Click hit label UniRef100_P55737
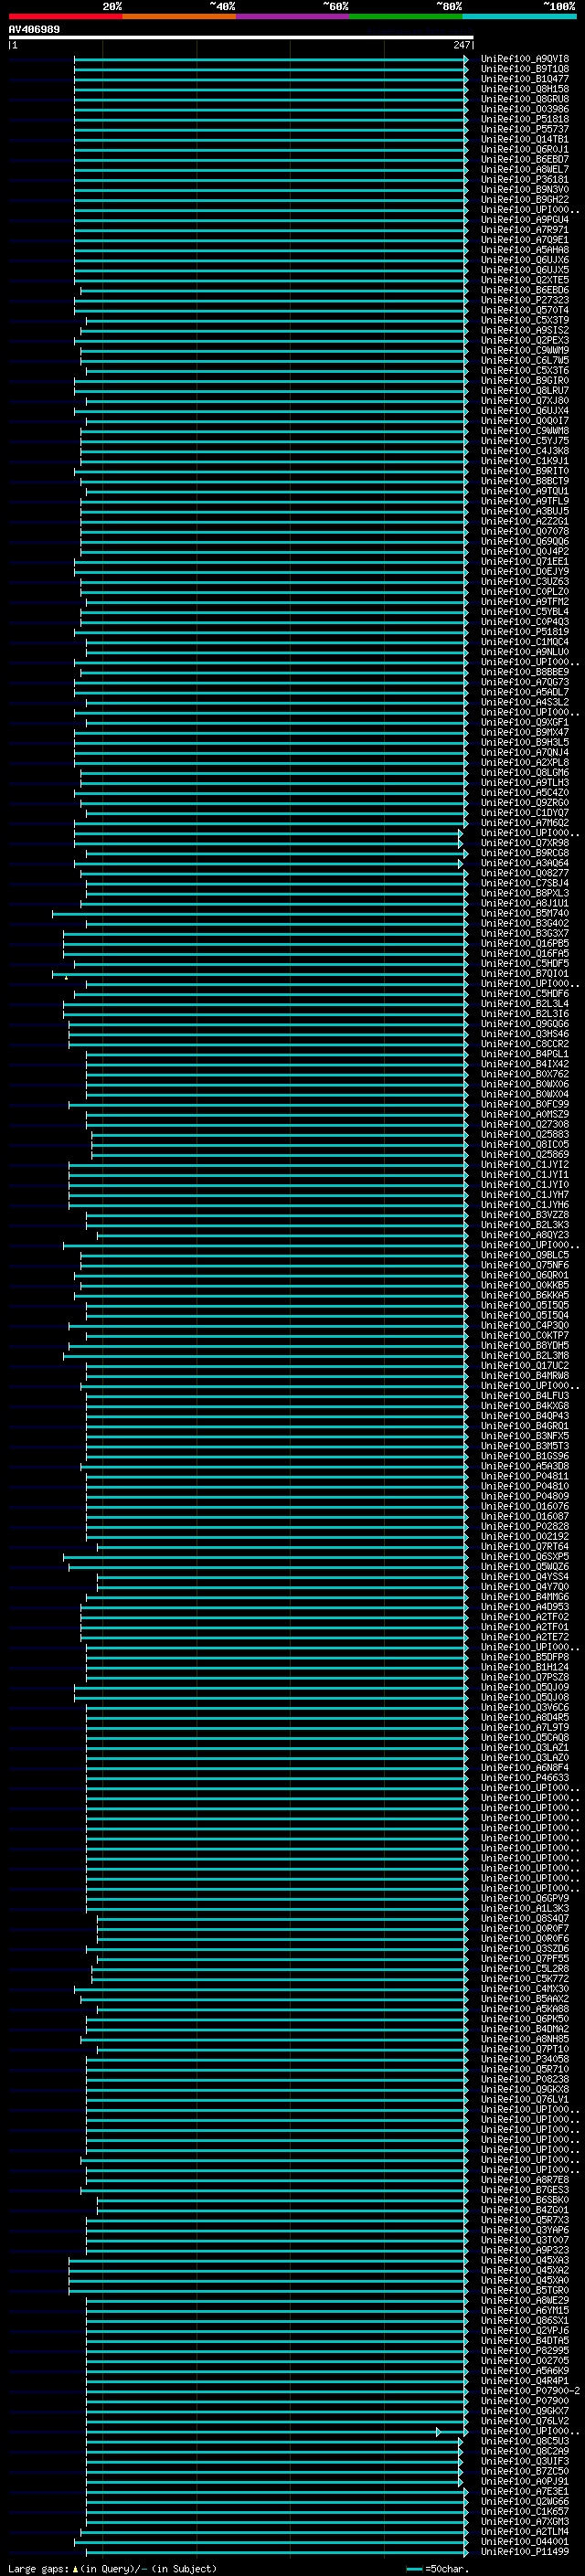The width and height of the screenshot is (585, 2576). click(525, 129)
